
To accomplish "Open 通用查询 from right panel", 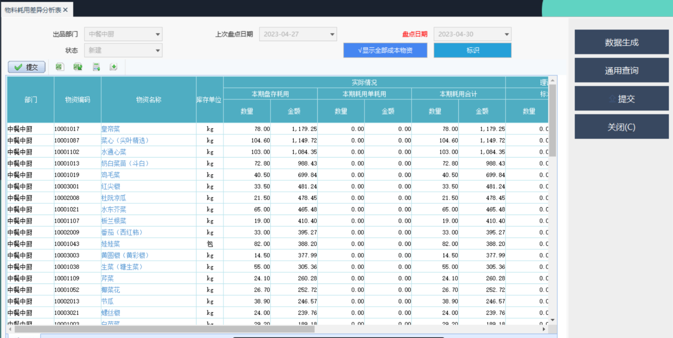I will [x=621, y=70].
